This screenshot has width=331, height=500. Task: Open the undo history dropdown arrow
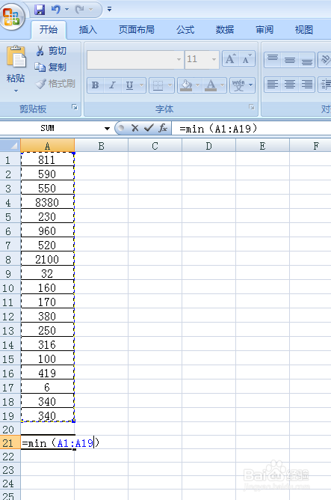pos(66,10)
